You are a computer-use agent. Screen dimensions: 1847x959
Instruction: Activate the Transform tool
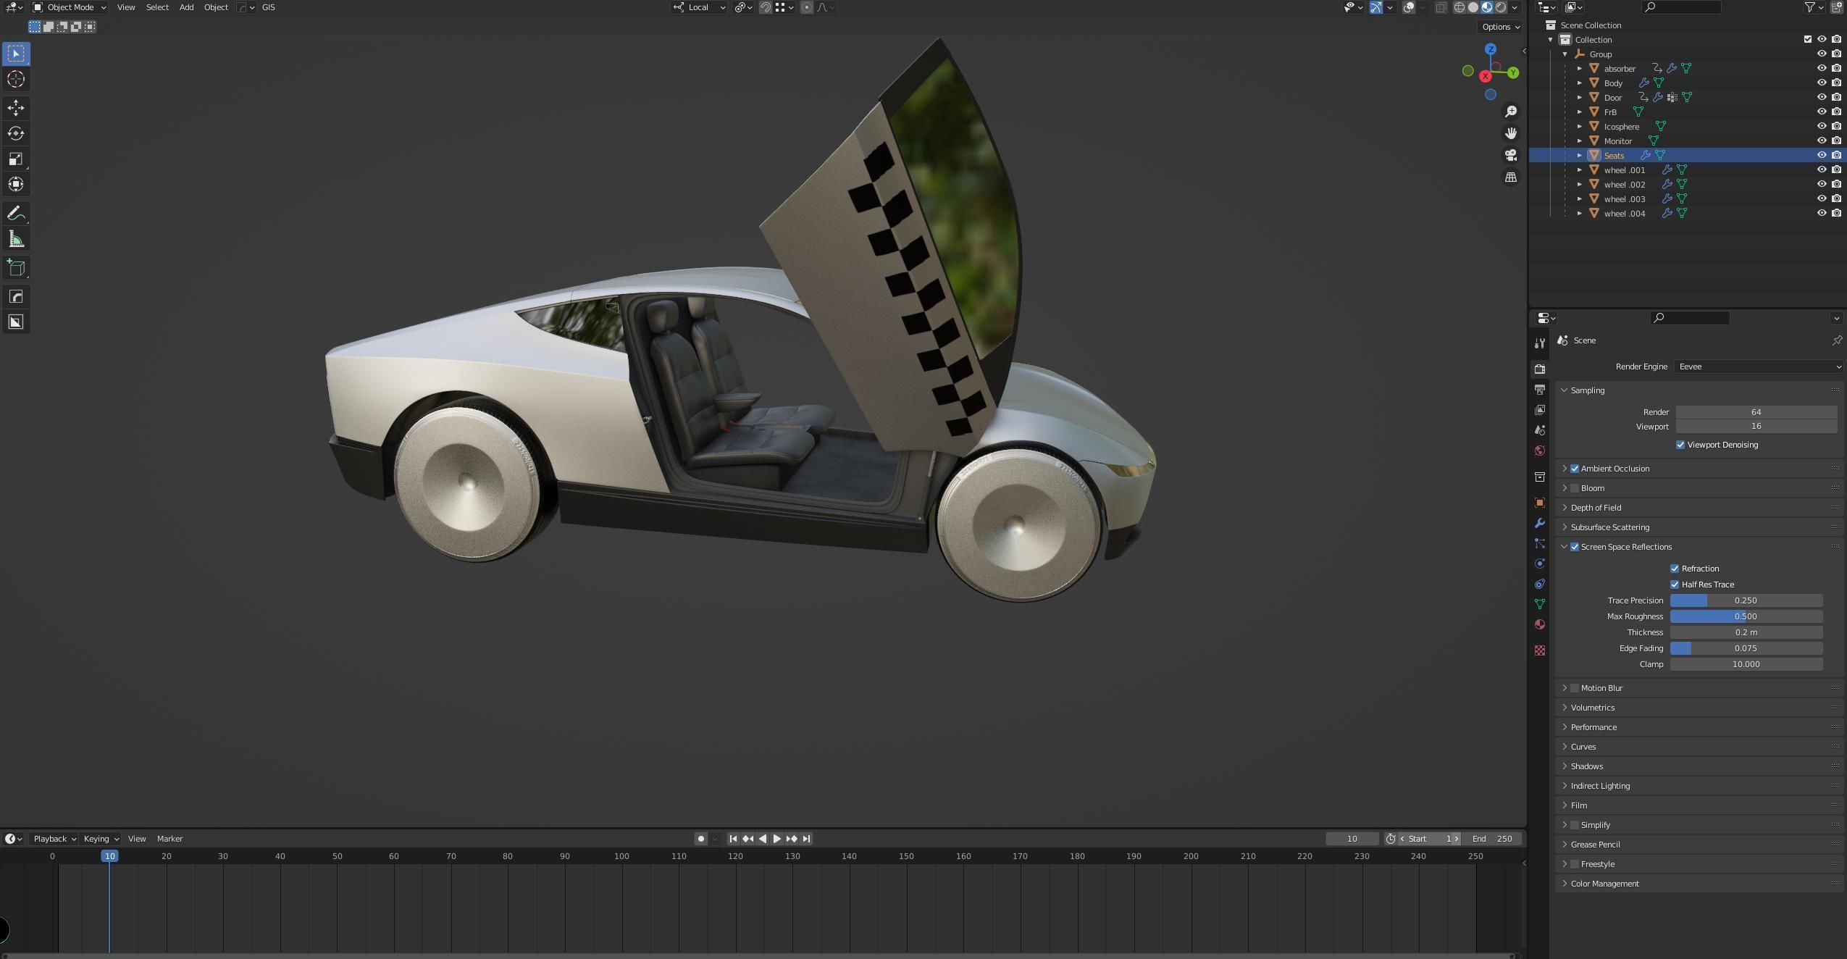point(16,184)
